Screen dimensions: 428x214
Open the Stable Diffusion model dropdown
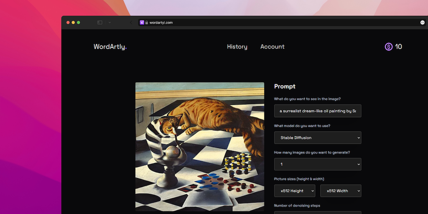(x=318, y=138)
